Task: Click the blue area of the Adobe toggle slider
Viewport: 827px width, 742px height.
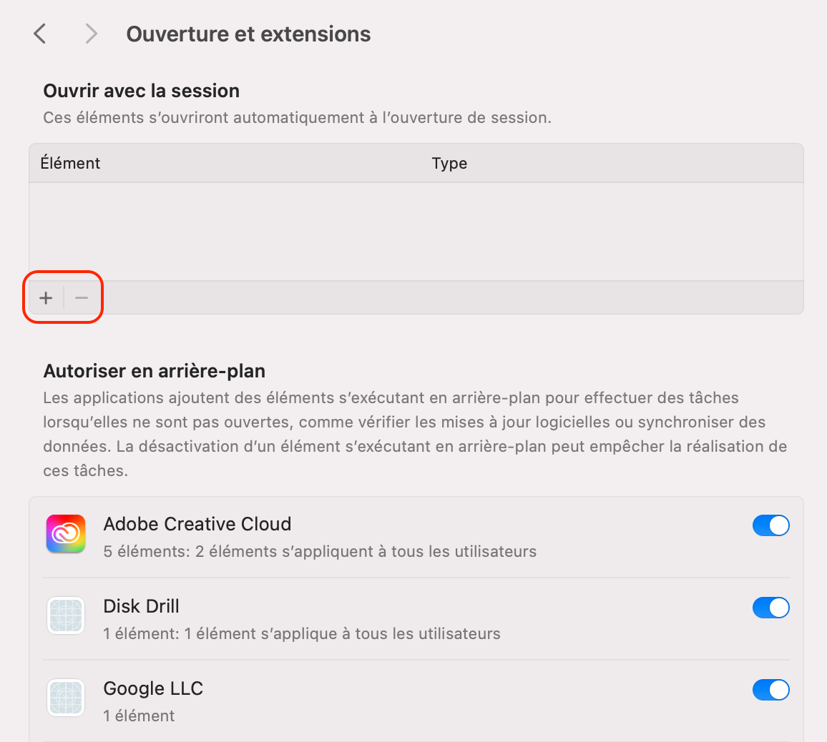Action: click(763, 525)
